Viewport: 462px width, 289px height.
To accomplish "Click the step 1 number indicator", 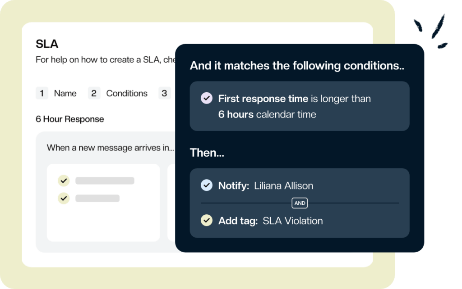I will 42,93.
